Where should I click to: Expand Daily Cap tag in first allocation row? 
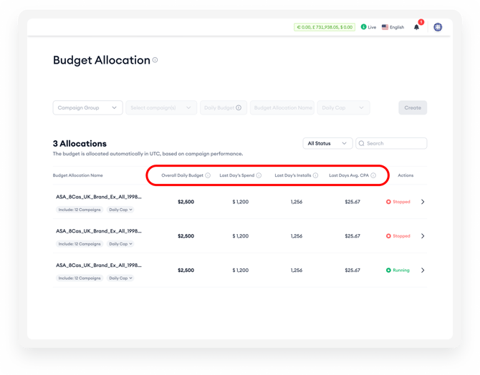[x=120, y=210]
